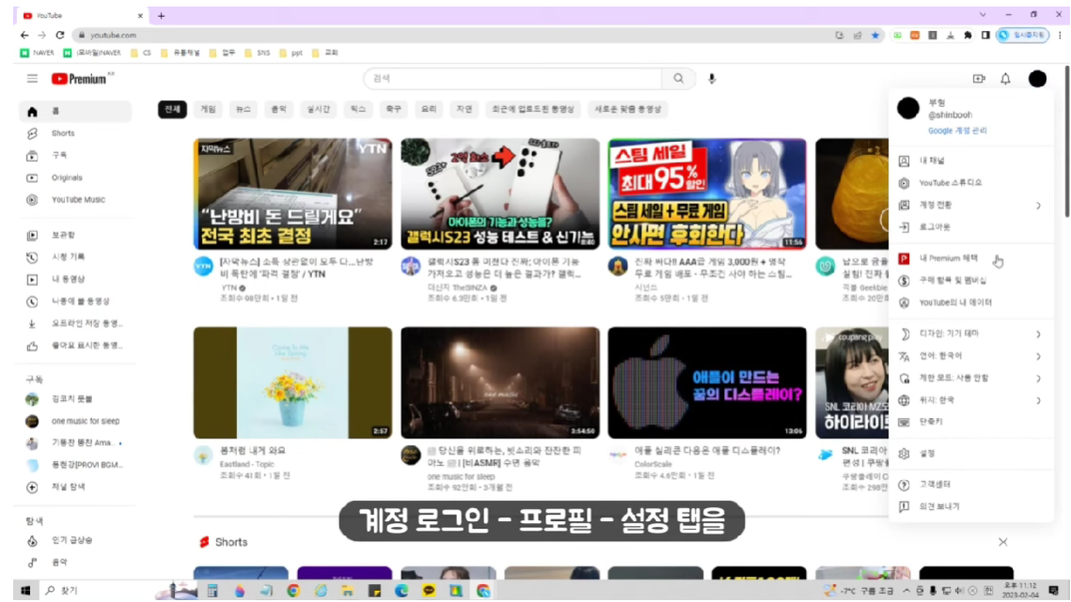
Task: Select the 게임 filter chip
Action: tap(208, 110)
